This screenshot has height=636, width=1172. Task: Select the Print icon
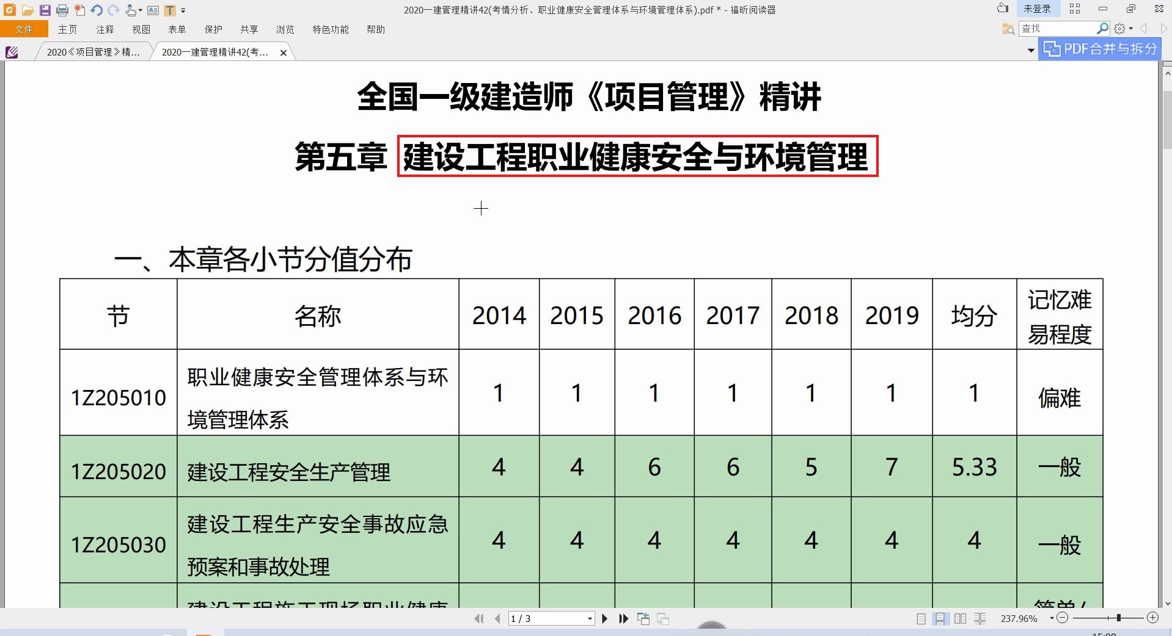coord(61,9)
